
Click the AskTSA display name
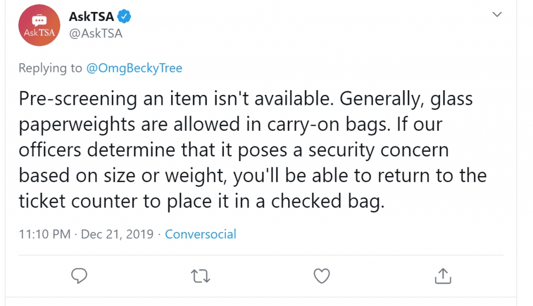coord(92,16)
